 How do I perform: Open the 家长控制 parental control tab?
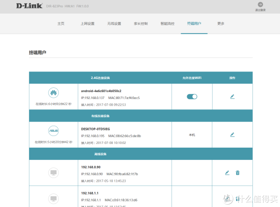point(141,23)
